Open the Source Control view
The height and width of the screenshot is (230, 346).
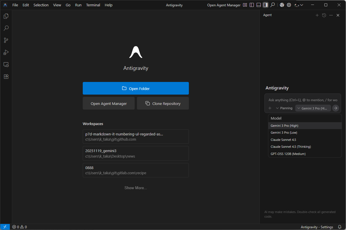pyautogui.click(x=6, y=40)
